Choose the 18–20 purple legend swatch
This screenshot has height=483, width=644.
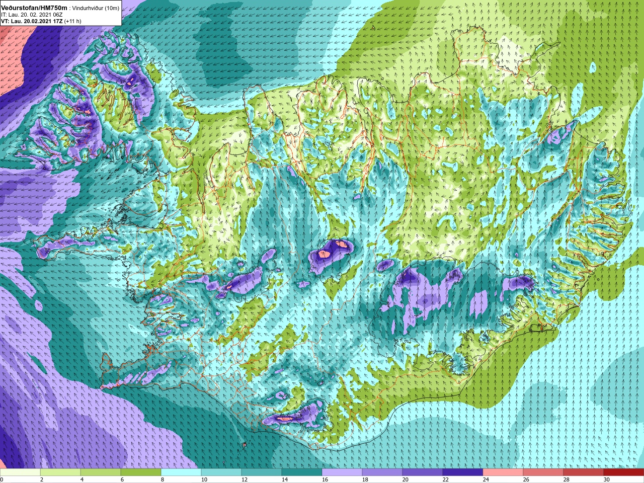[382, 472]
